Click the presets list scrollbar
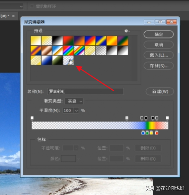Screen dimensions: 189x195 tap(135, 58)
